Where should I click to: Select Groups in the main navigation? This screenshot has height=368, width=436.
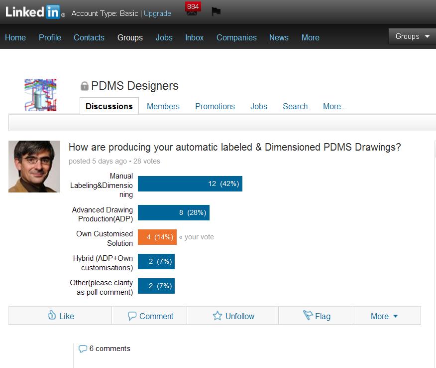coord(130,37)
